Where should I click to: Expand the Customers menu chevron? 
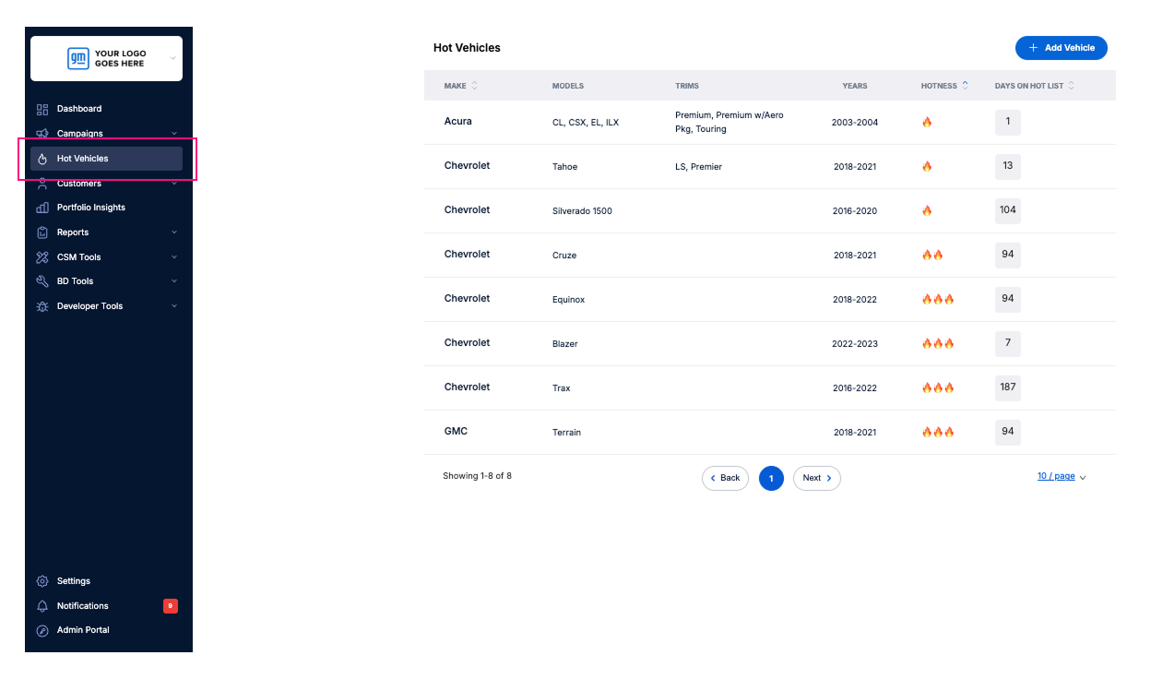(x=174, y=184)
